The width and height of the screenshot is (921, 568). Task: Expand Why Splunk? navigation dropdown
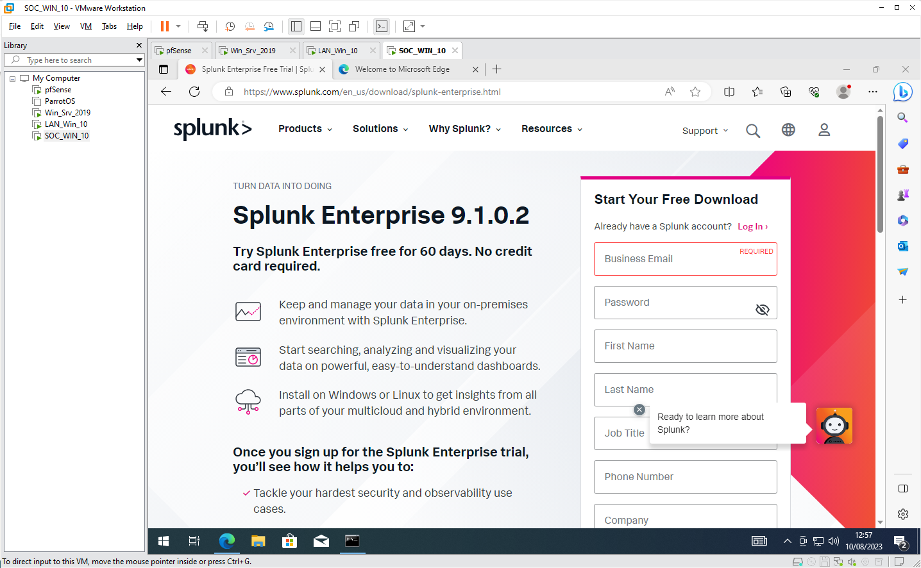(x=465, y=129)
